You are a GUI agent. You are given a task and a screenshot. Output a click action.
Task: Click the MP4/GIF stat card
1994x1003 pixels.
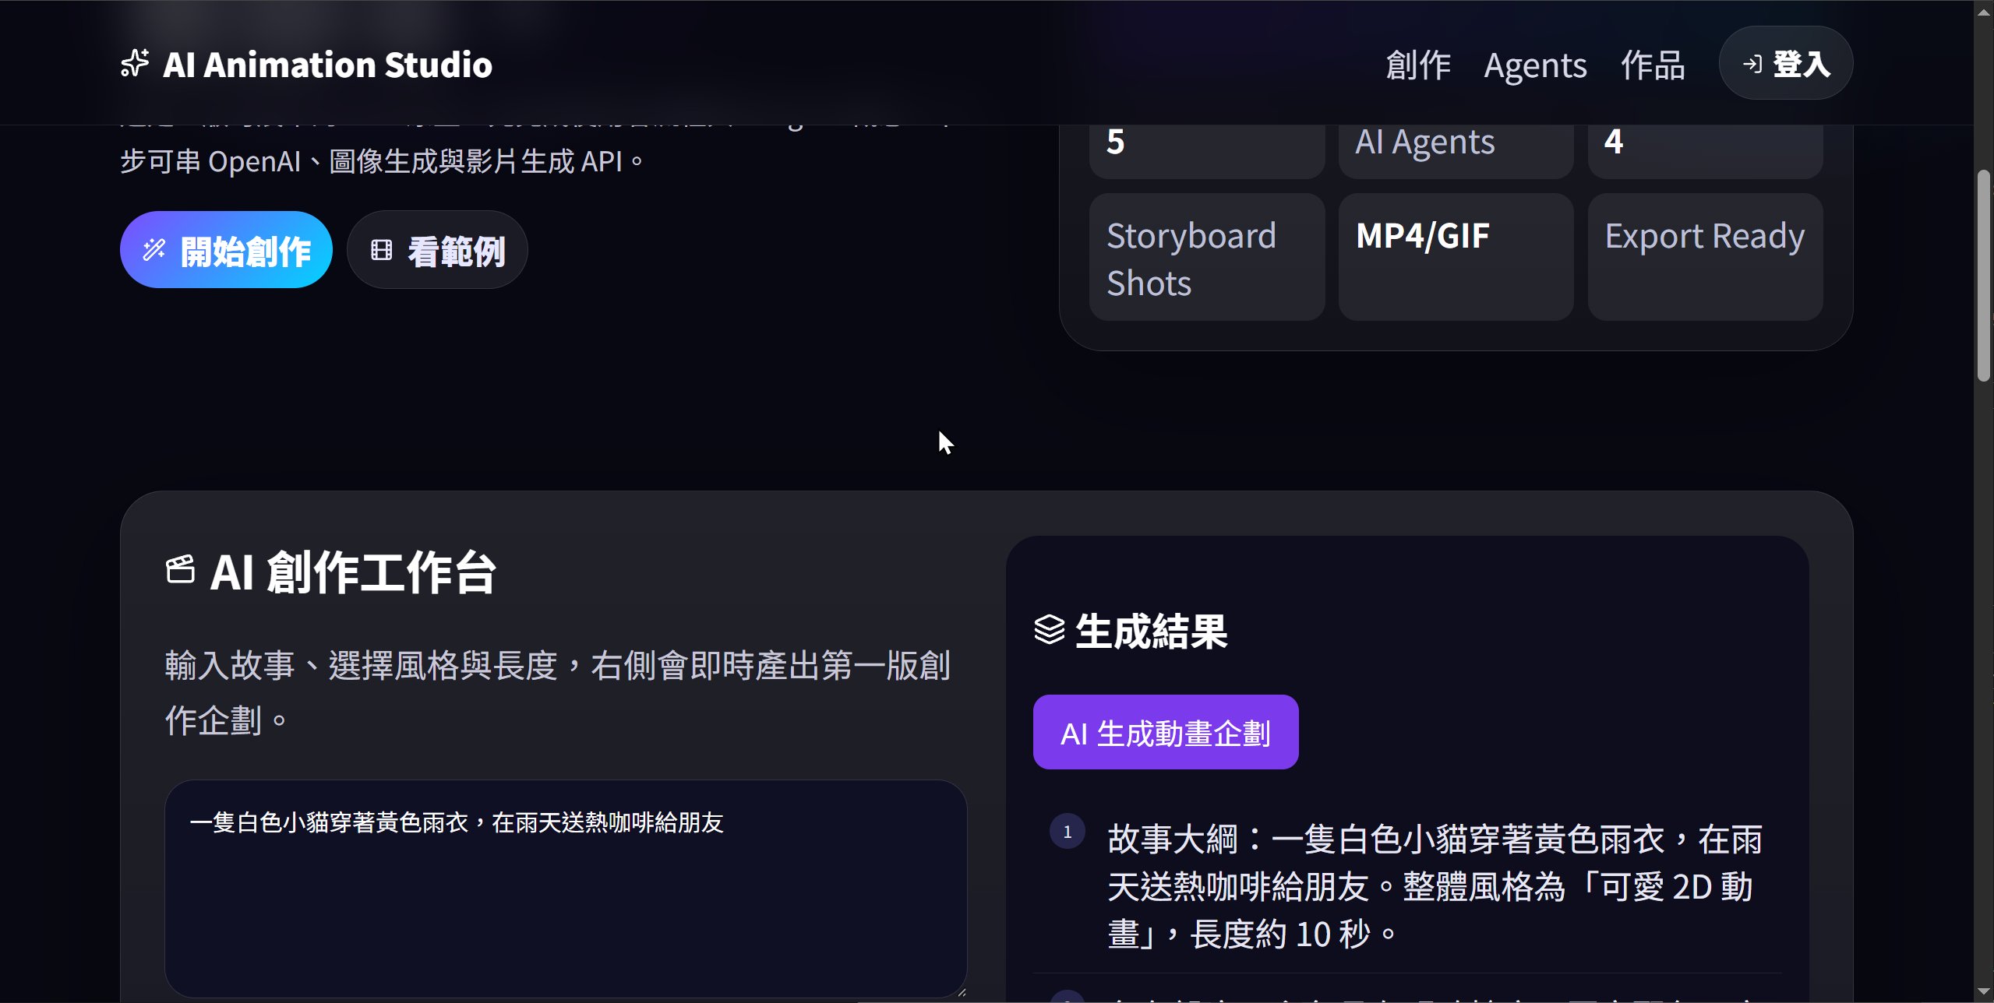(1456, 257)
